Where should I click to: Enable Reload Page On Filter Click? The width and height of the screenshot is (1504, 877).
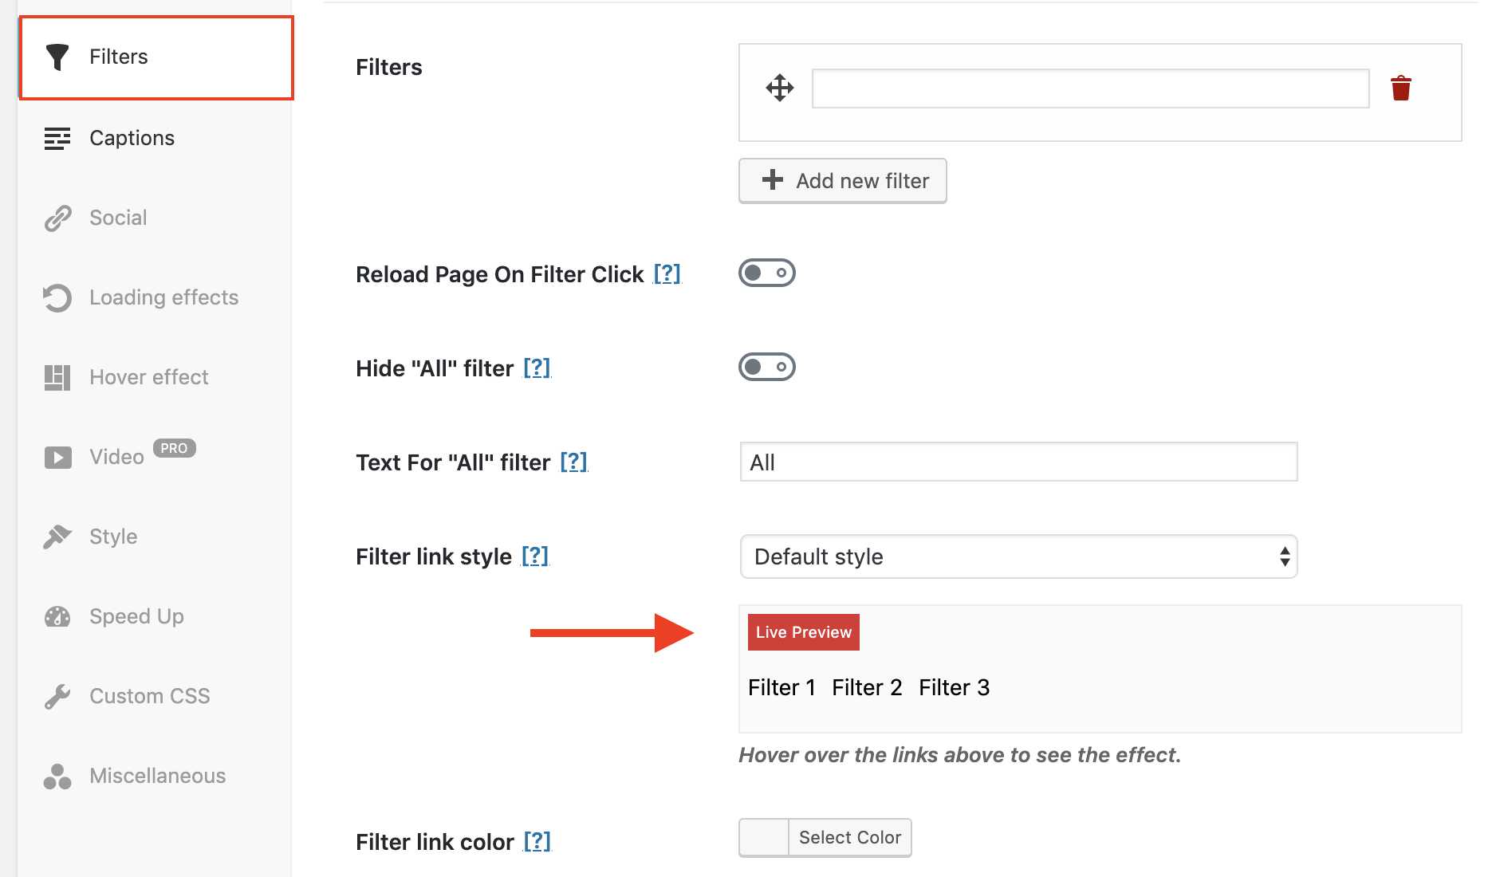coord(766,272)
